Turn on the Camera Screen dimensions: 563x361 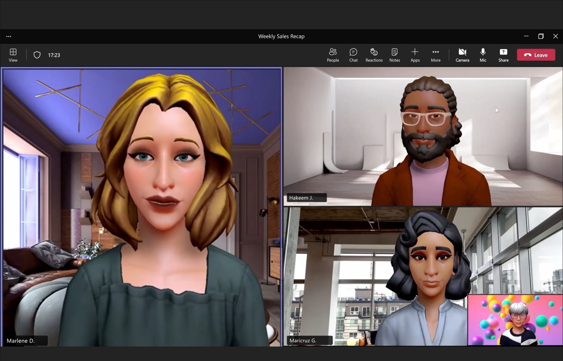coord(462,55)
